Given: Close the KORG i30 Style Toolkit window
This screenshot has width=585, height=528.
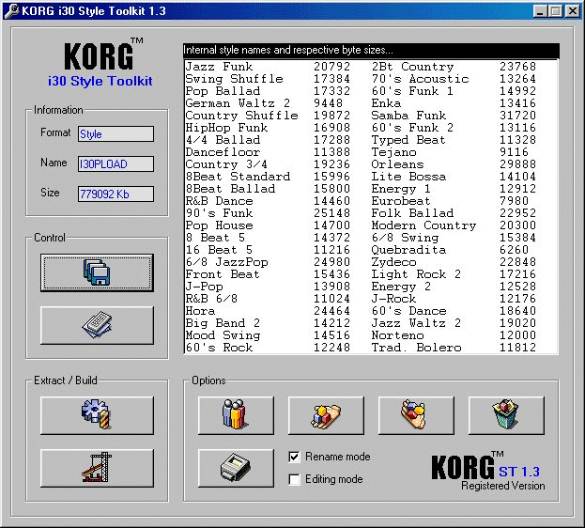Looking at the screenshot, I should click(573, 11).
